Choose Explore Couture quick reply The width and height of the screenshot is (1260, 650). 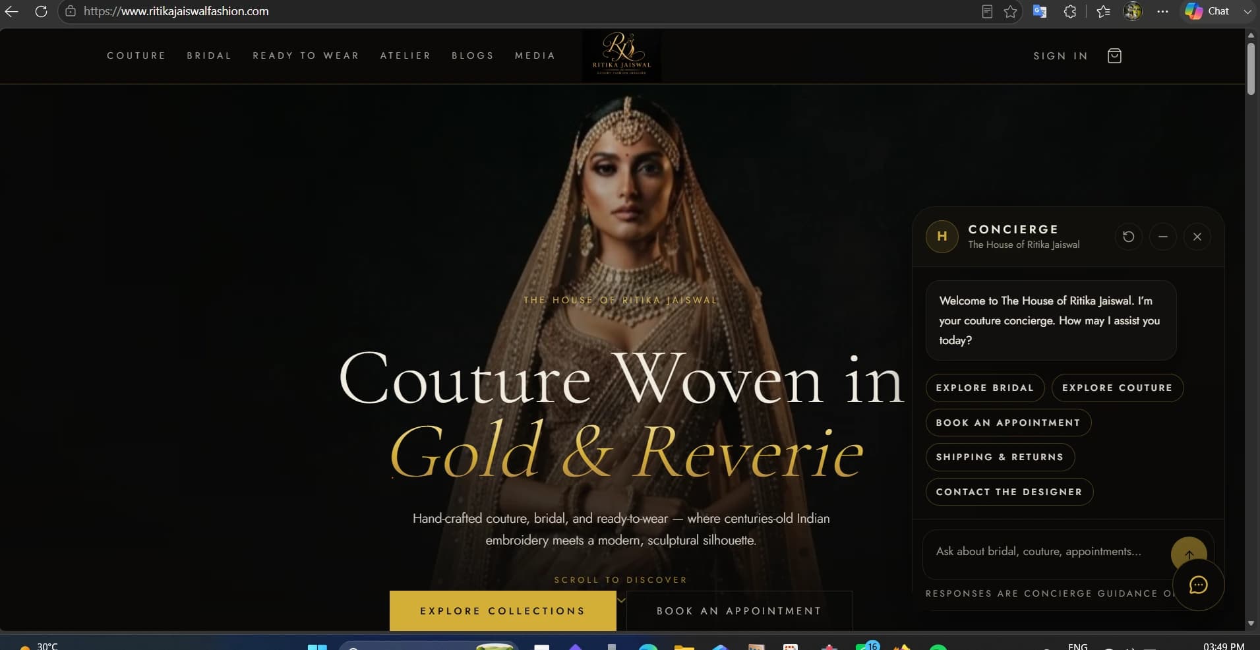click(x=1118, y=388)
